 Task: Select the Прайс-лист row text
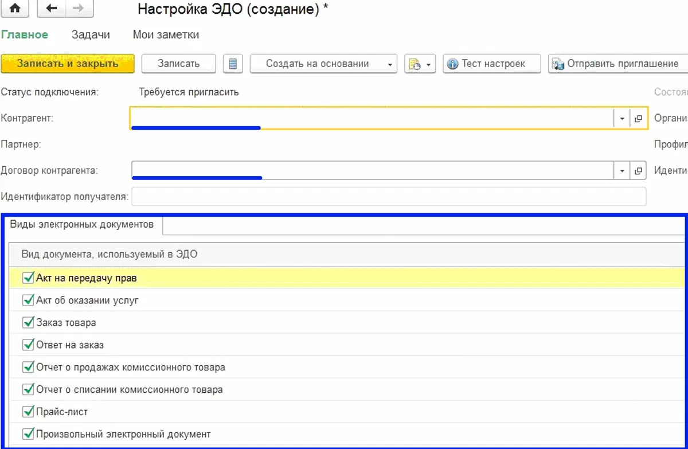[62, 412]
